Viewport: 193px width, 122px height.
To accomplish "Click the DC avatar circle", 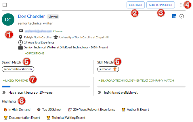I will [8, 19].
